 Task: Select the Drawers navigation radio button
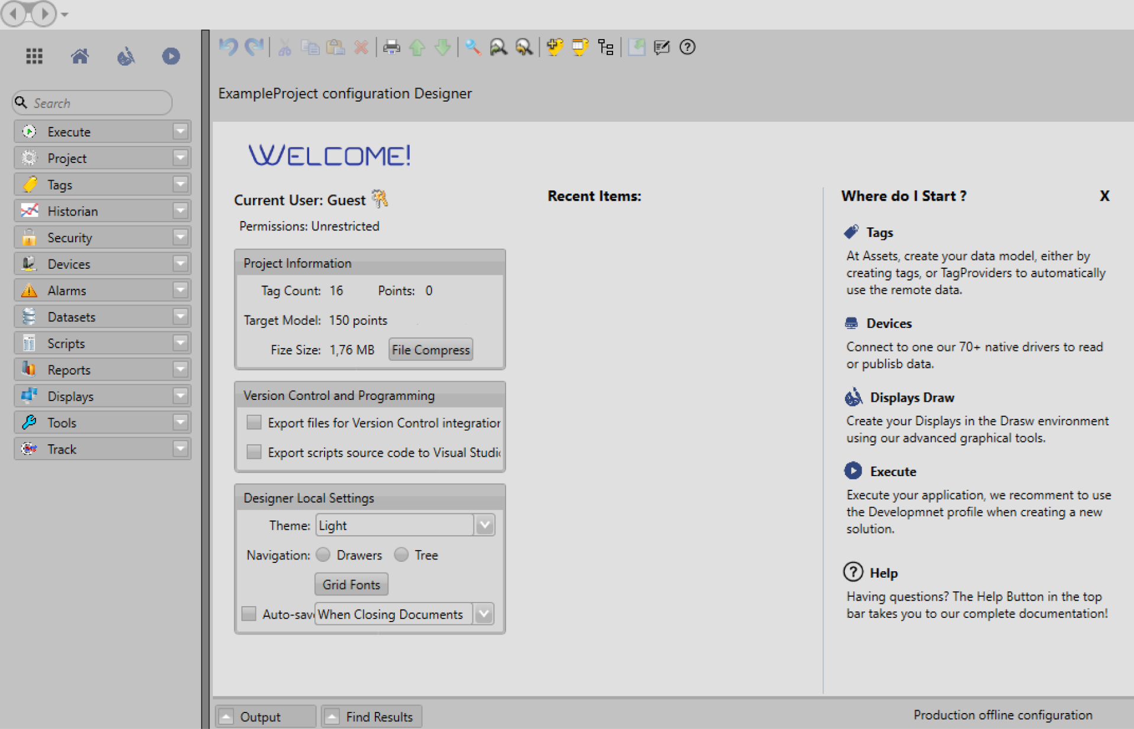[323, 555]
